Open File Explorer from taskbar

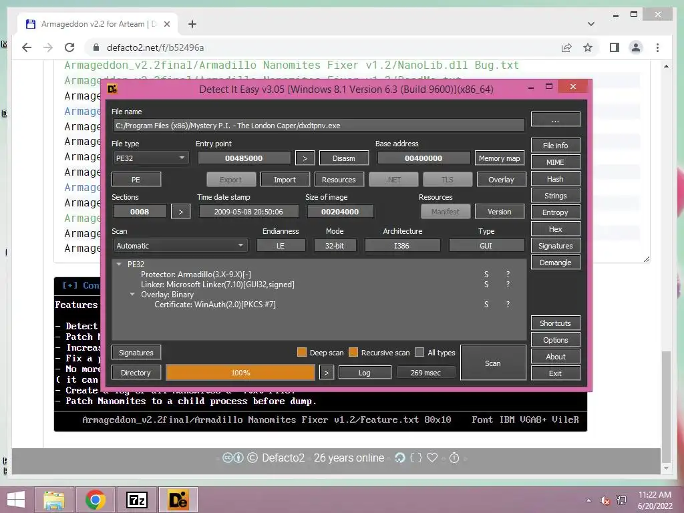tap(54, 500)
